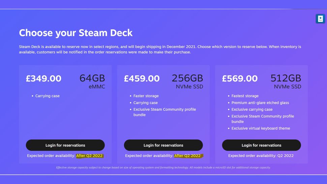
Task: Click the 512GB NVMe SSD storage label
Action: (x=286, y=82)
